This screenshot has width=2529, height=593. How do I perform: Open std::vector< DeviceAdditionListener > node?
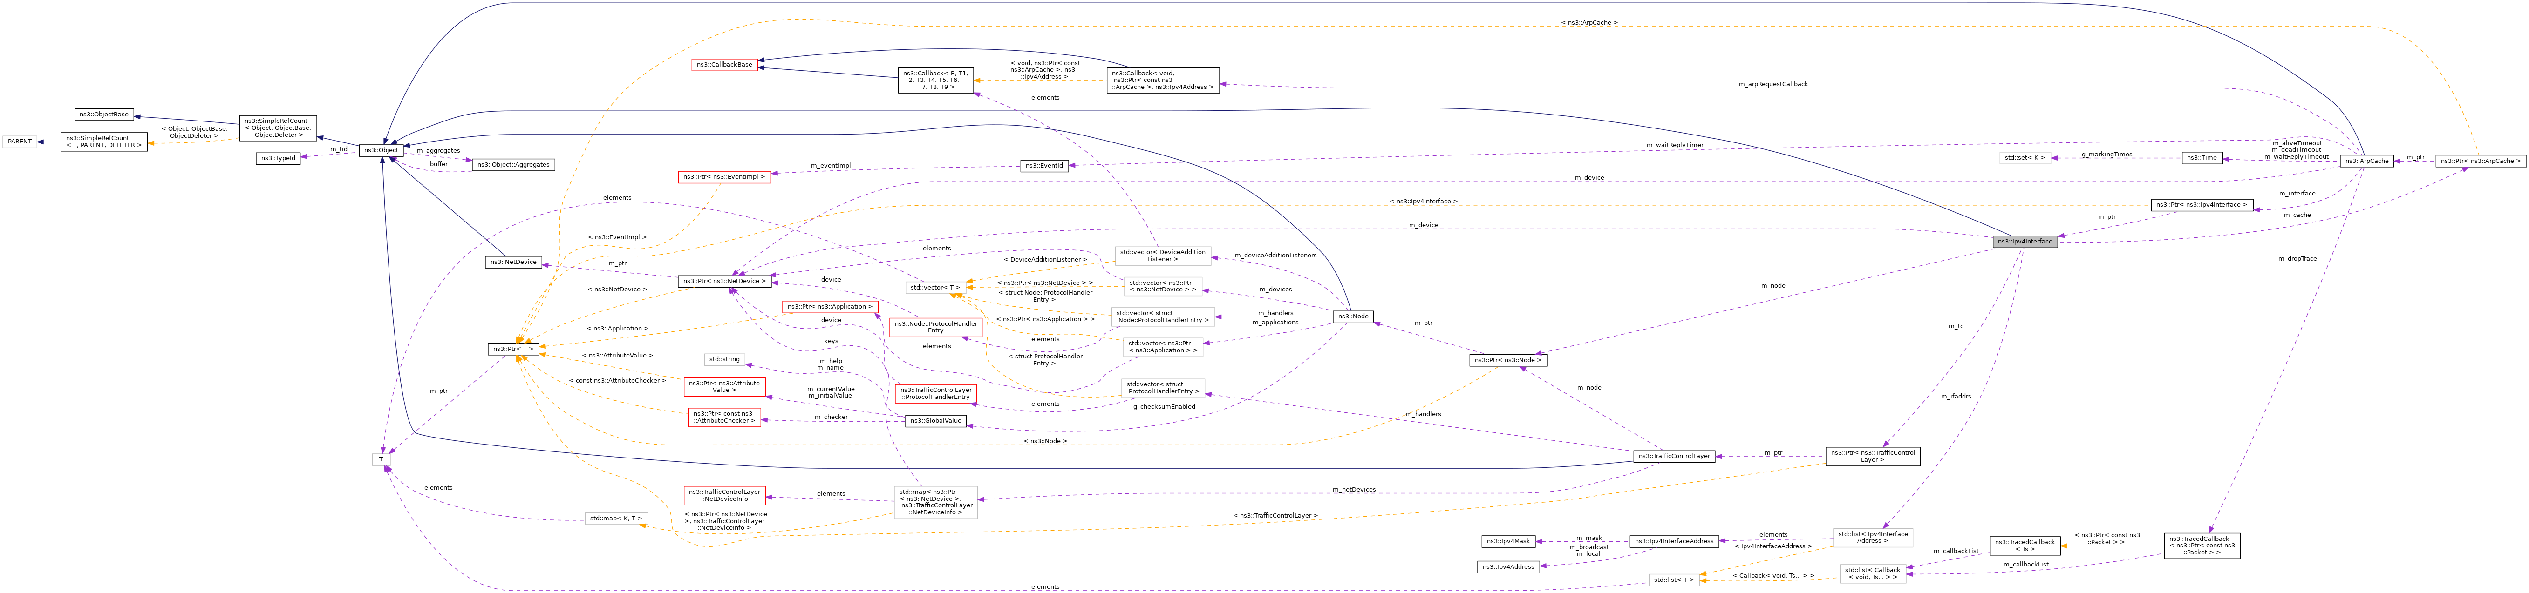tap(1162, 256)
